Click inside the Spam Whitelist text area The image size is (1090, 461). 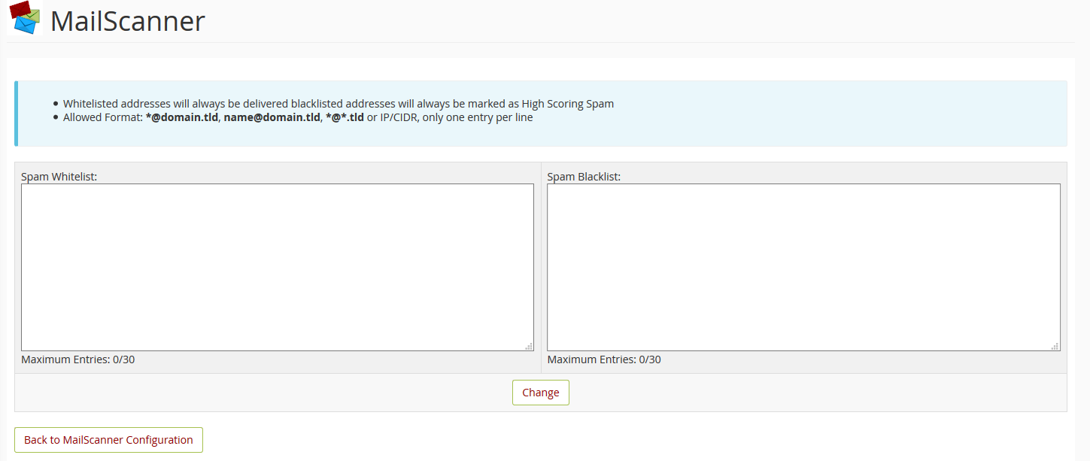[x=278, y=267]
